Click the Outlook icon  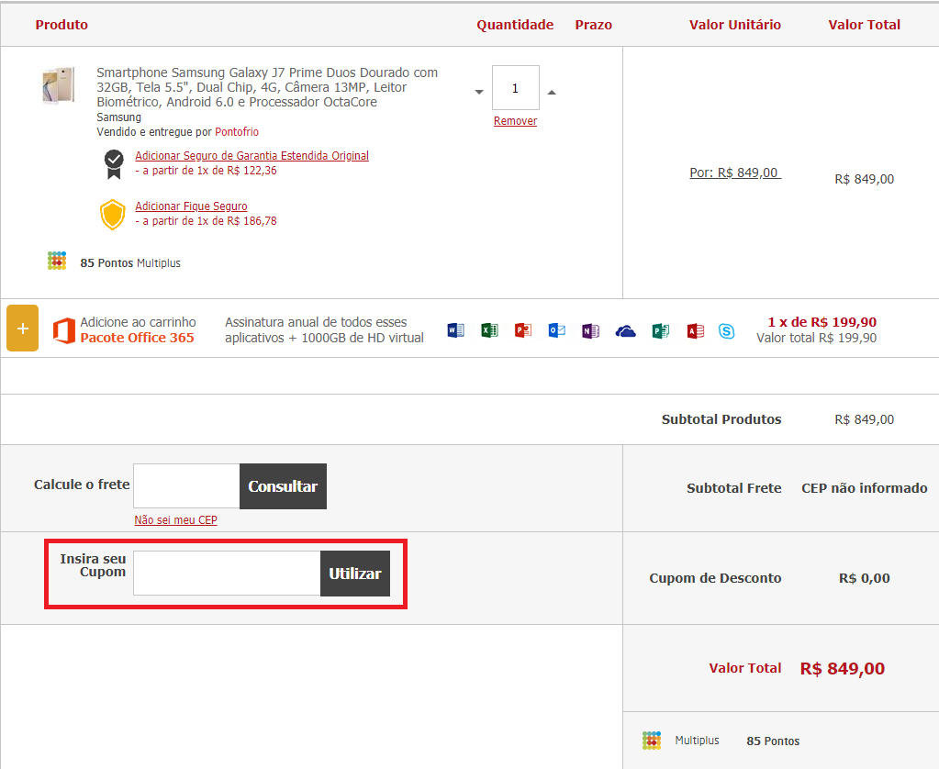coord(557,330)
